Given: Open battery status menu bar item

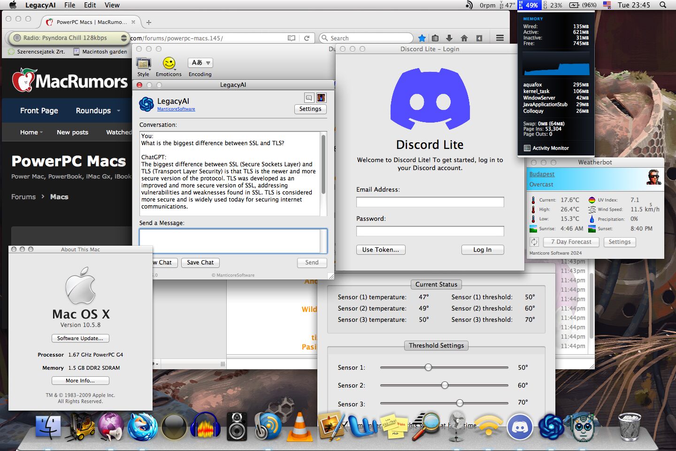Looking at the screenshot, I should (582, 5).
